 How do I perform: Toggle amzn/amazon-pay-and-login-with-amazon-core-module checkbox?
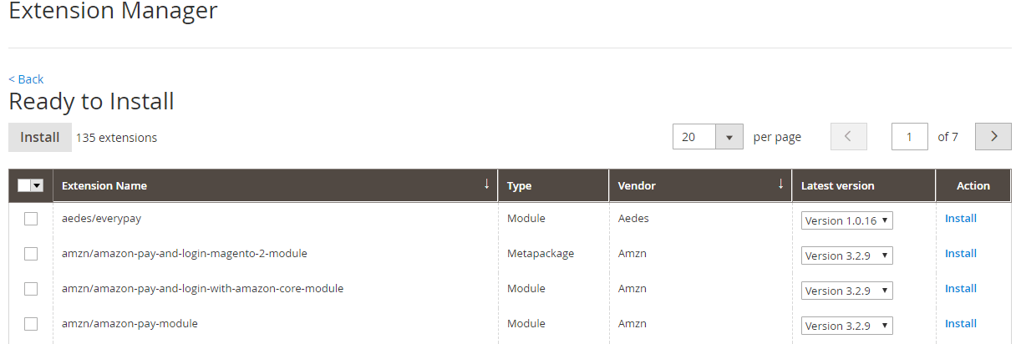pyautogui.click(x=31, y=289)
